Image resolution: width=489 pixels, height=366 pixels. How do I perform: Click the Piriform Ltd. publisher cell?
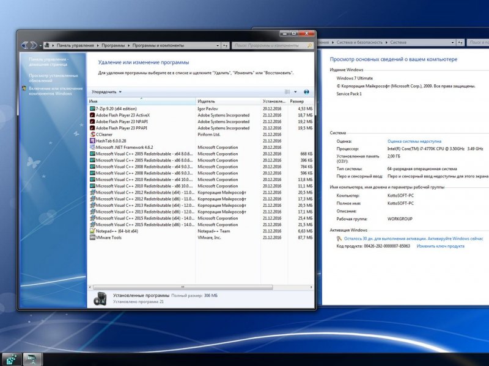(208, 134)
